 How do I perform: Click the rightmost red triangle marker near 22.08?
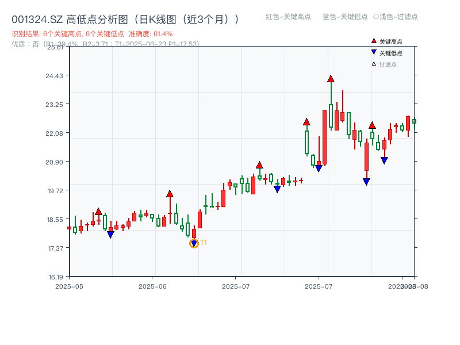tap(372, 124)
